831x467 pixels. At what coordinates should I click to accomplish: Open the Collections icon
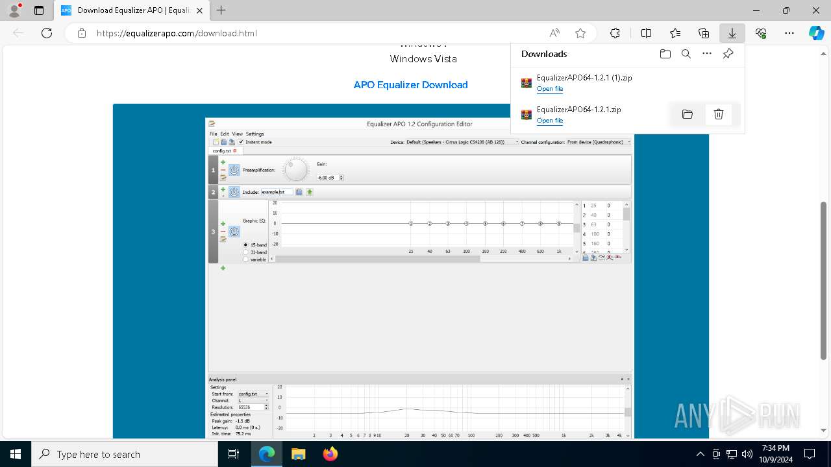[704, 33]
